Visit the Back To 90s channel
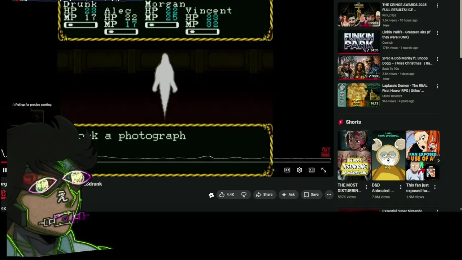The width and height of the screenshot is (462, 260). click(x=391, y=69)
